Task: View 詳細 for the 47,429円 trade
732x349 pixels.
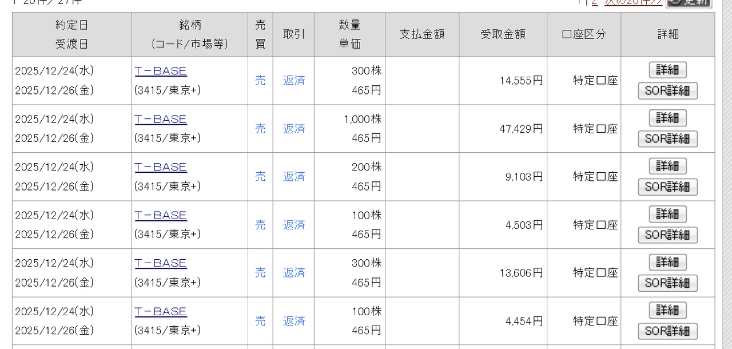Action: [x=667, y=118]
